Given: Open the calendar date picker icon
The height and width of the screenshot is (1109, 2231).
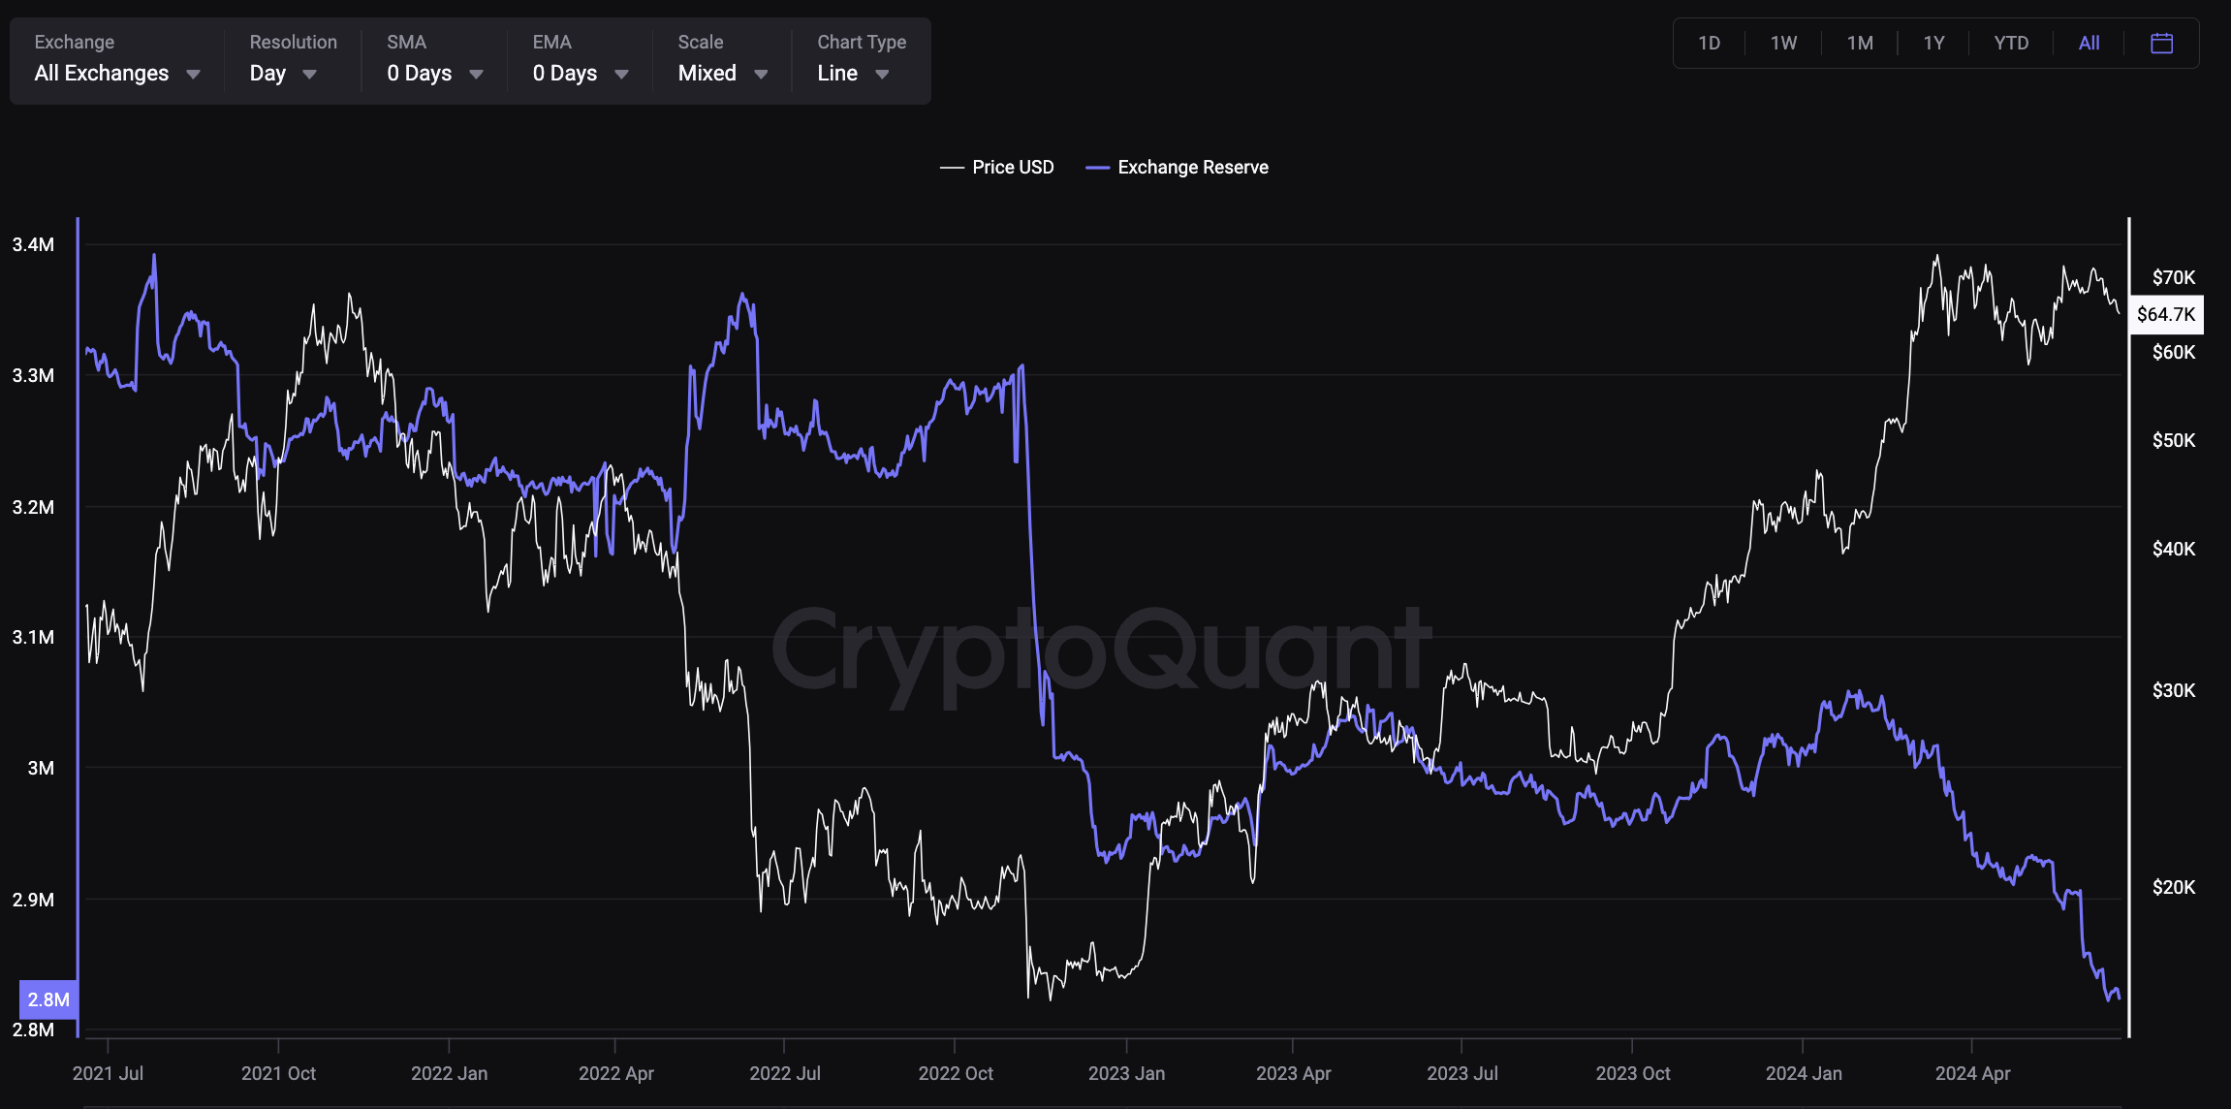Looking at the screenshot, I should click(2161, 44).
